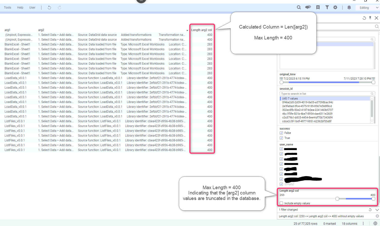Open the Length arg2 col column sort arrow
This screenshot has width=380, height=226.
[x=187, y=30]
